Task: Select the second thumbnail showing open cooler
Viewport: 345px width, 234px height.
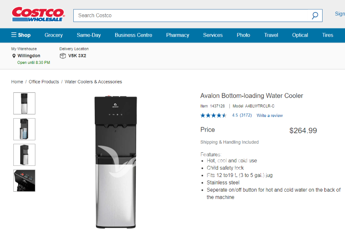Action: coord(25,129)
